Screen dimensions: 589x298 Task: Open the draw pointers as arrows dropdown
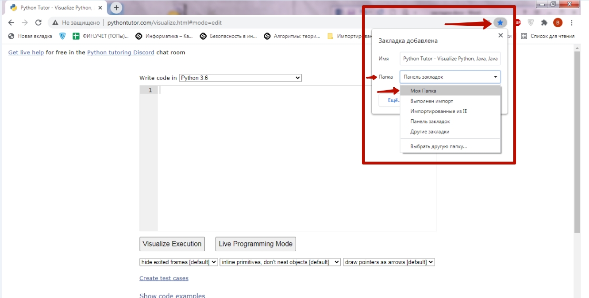pyautogui.click(x=389, y=262)
